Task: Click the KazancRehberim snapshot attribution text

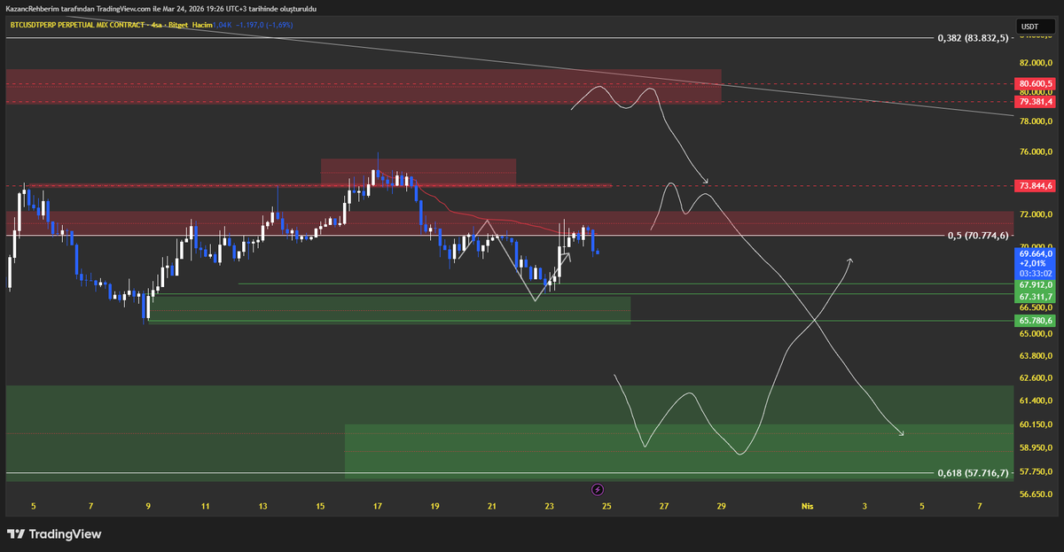Action: click(x=160, y=8)
